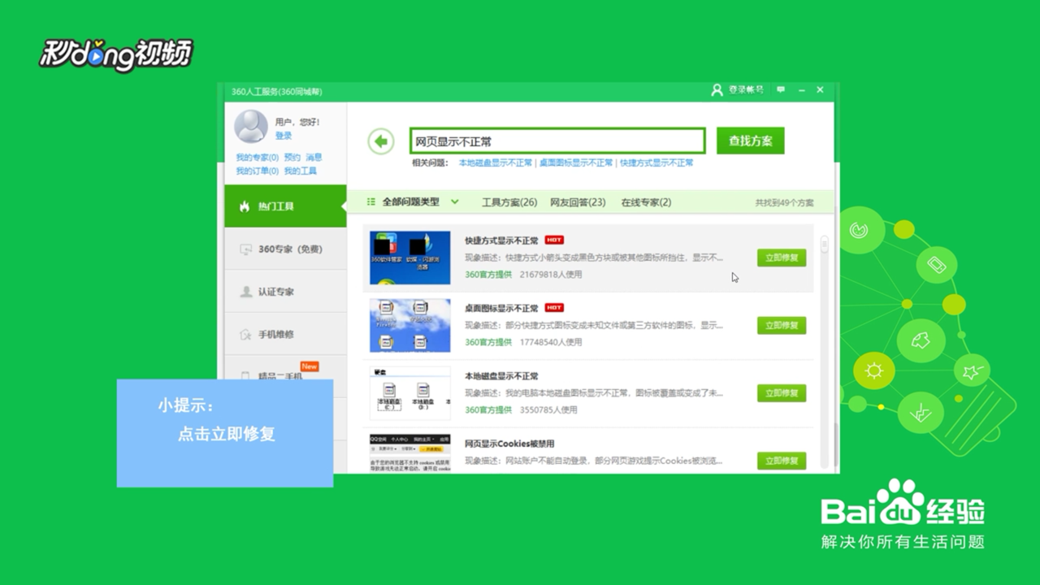
Task: Open thumbnail for 快捷方式显示不正常
Action: click(409, 258)
